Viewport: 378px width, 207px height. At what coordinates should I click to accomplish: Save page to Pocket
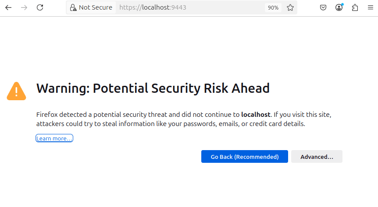(x=323, y=8)
